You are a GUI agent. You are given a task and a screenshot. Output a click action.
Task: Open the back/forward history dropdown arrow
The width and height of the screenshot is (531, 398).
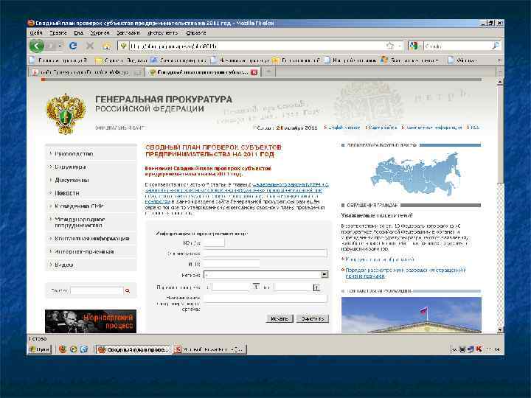(x=60, y=46)
